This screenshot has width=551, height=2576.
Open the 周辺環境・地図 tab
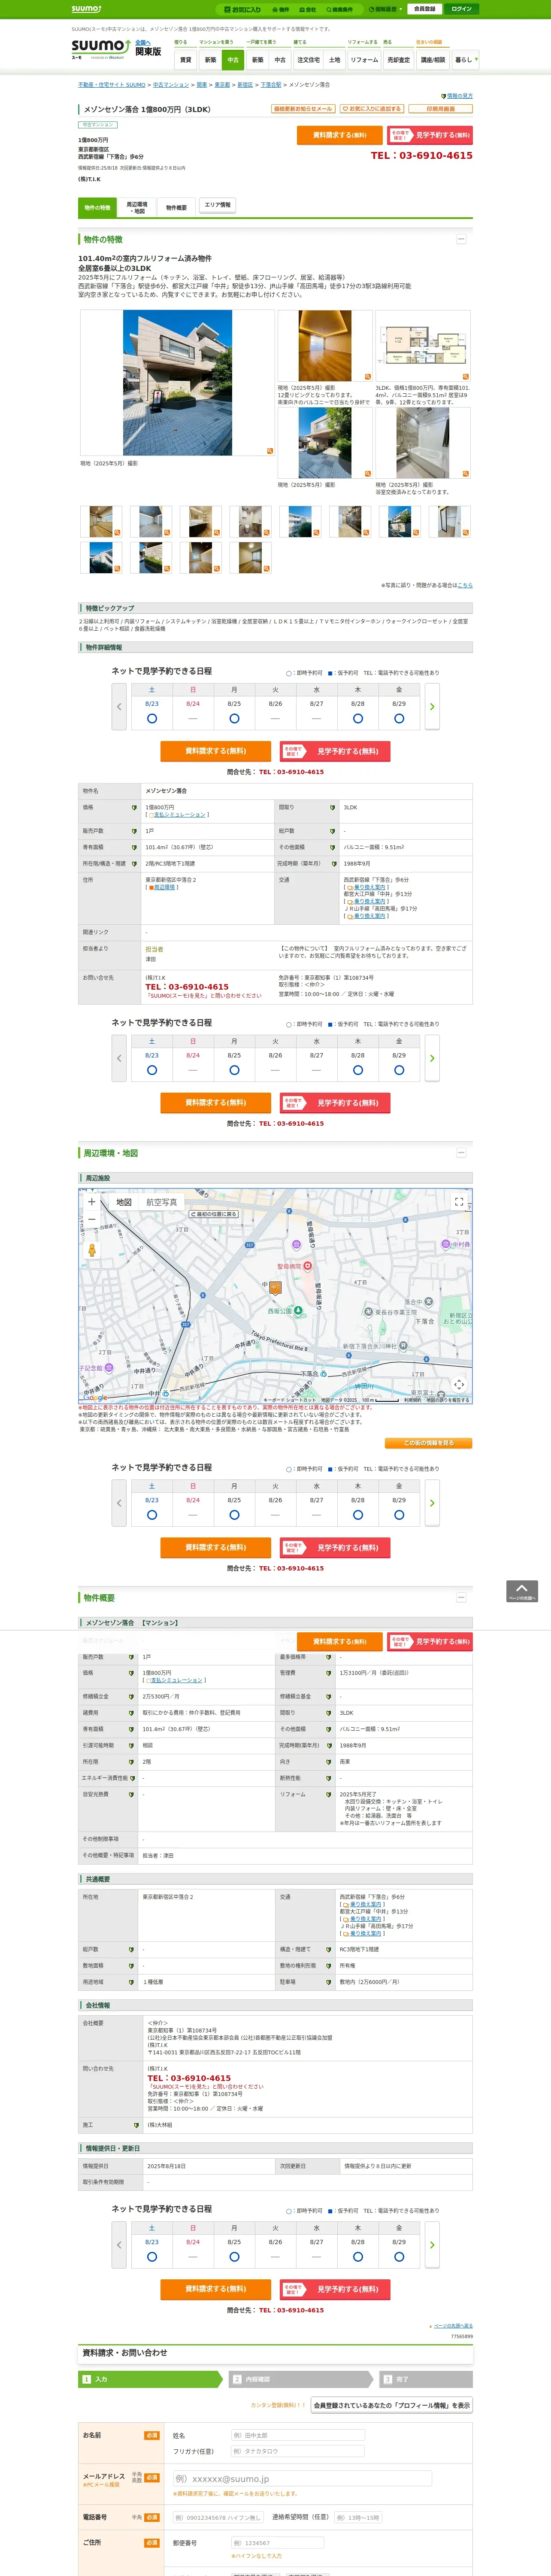[x=137, y=207]
